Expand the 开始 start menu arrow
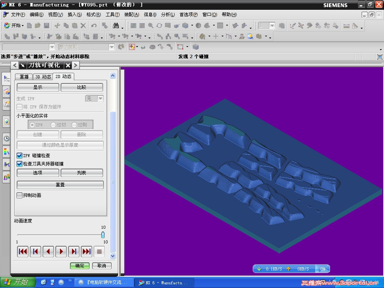The image size is (384, 288). coord(22,26)
